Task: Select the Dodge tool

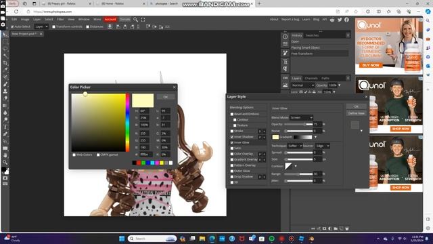Action: tap(5, 119)
